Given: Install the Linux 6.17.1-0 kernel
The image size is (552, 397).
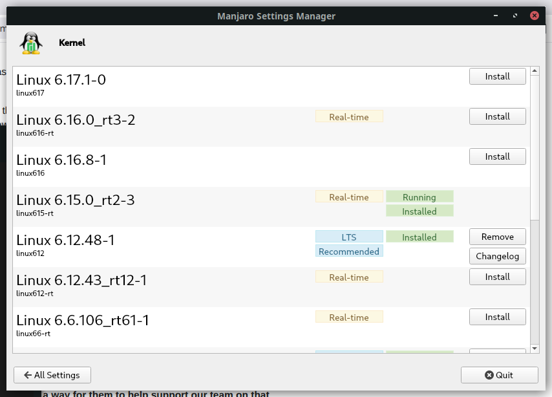Looking at the screenshot, I should point(497,76).
